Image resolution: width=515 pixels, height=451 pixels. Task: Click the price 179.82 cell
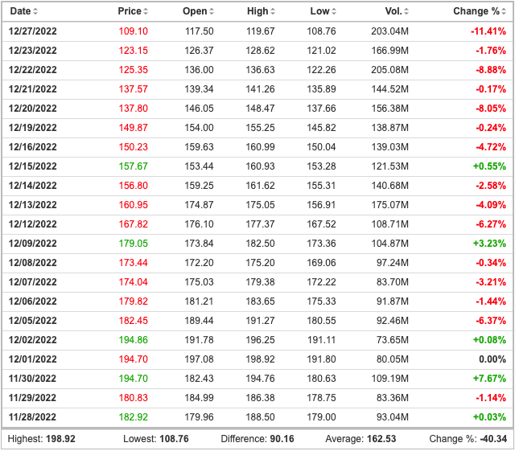(134, 301)
